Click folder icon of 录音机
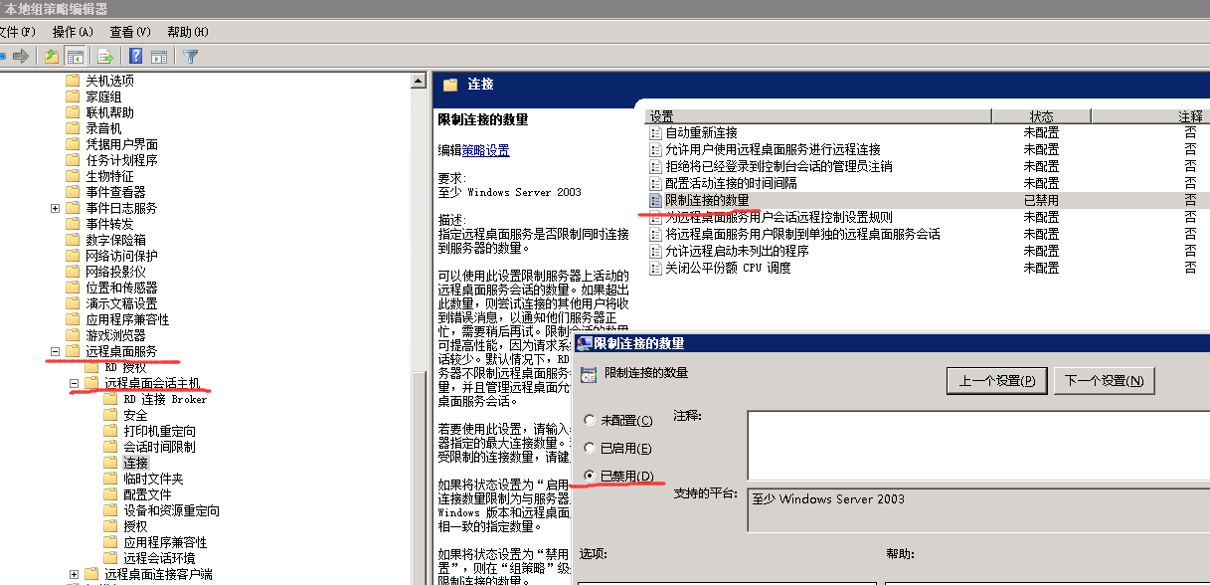1210x585 pixels. pos(73,128)
